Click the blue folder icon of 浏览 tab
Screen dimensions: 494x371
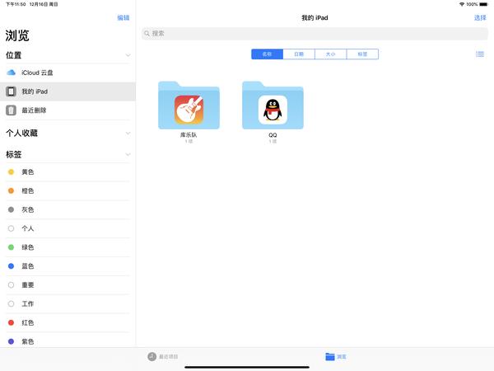point(330,356)
